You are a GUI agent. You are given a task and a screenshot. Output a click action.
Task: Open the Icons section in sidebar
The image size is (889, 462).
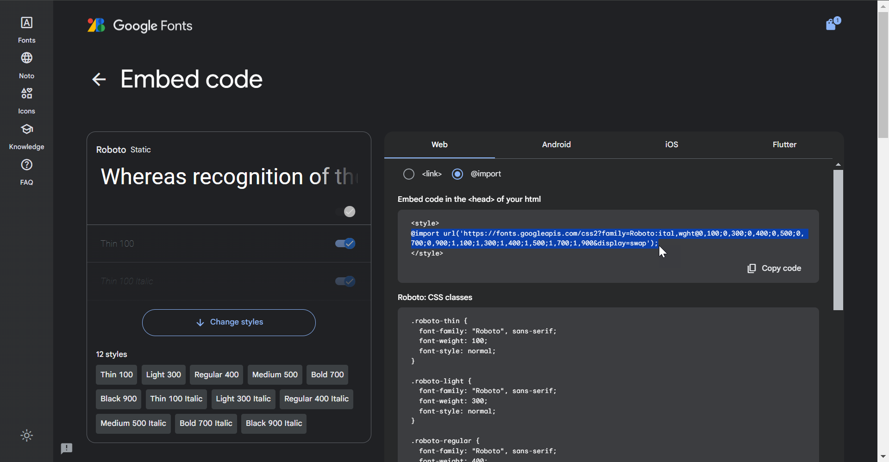point(26,101)
